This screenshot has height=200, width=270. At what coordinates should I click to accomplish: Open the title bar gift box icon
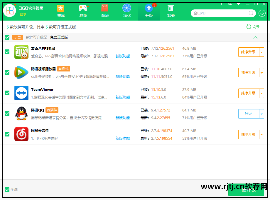tap(222, 4)
